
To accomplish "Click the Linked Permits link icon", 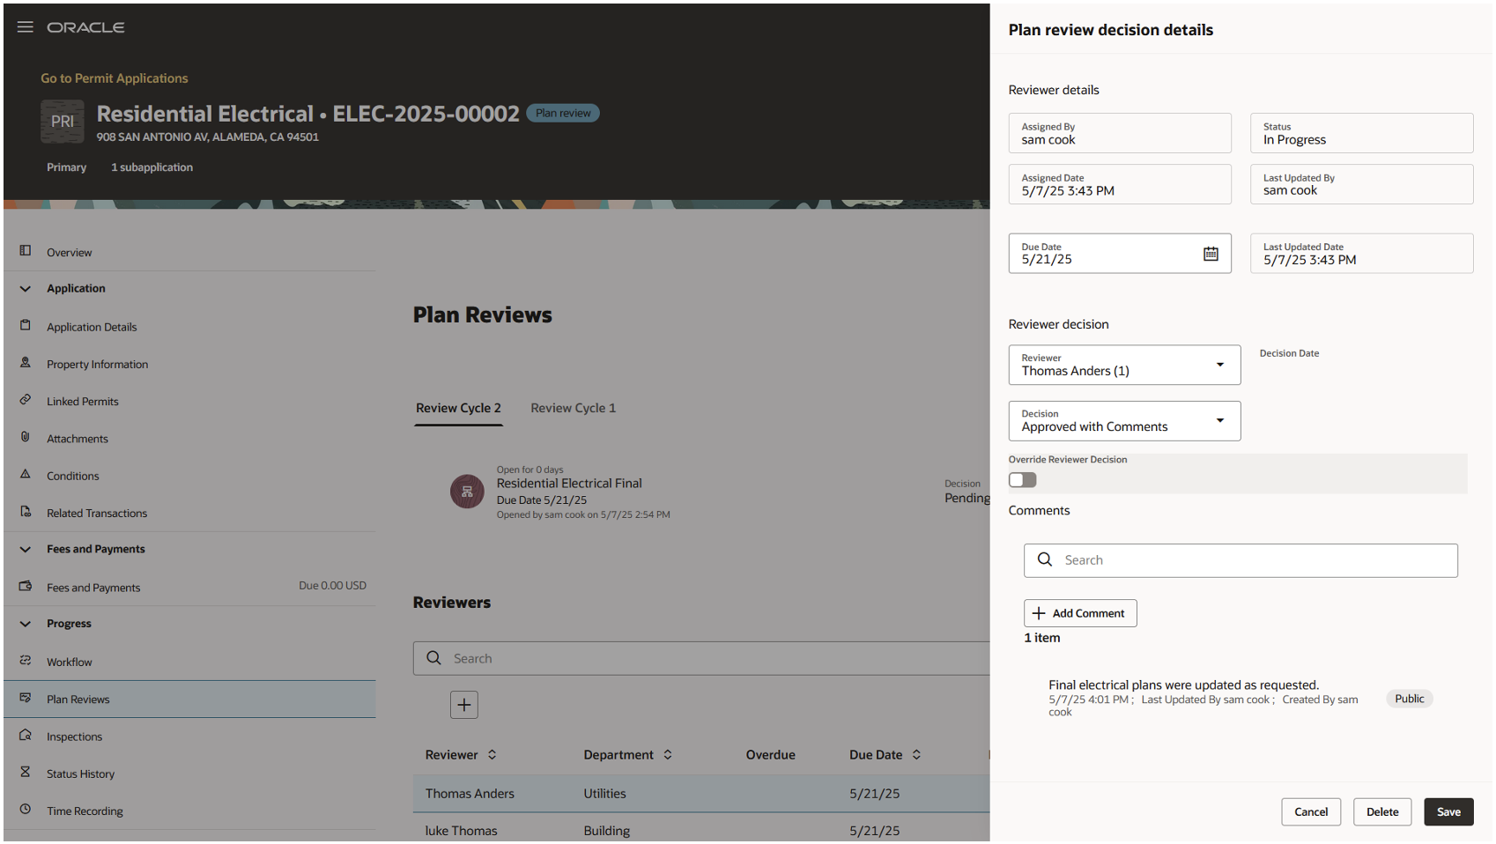I will (26, 400).
